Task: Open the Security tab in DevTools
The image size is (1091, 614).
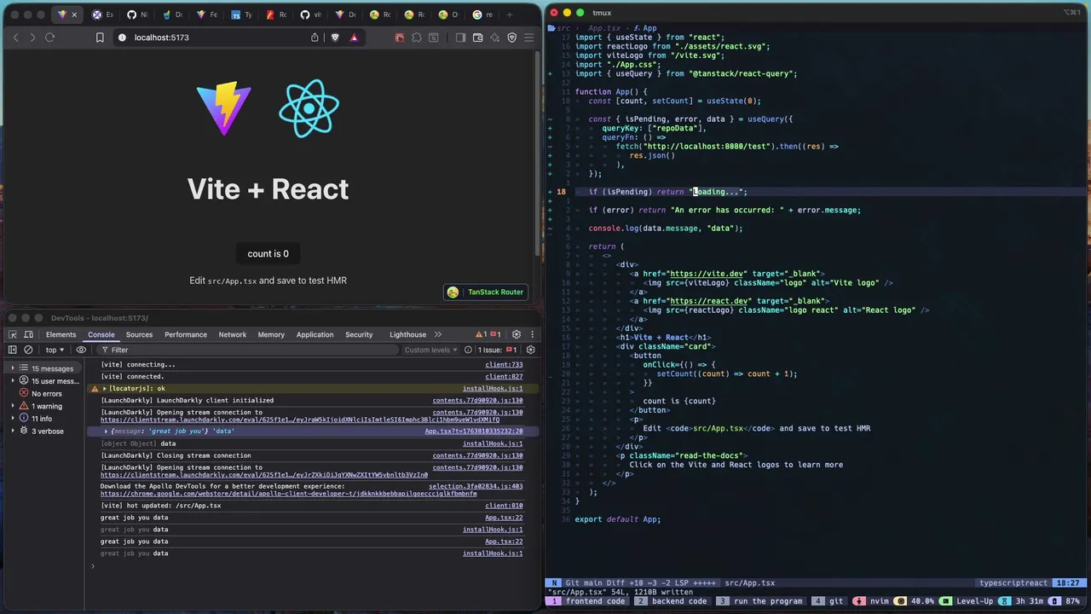Action: coord(359,334)
